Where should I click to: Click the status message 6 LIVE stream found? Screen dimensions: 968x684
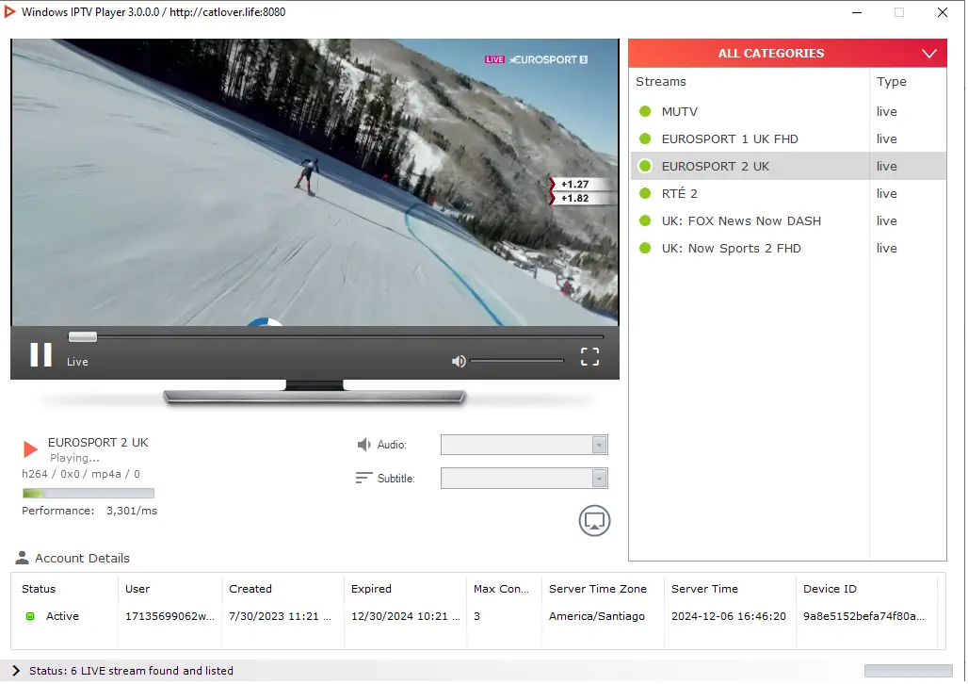pos(131,671)
